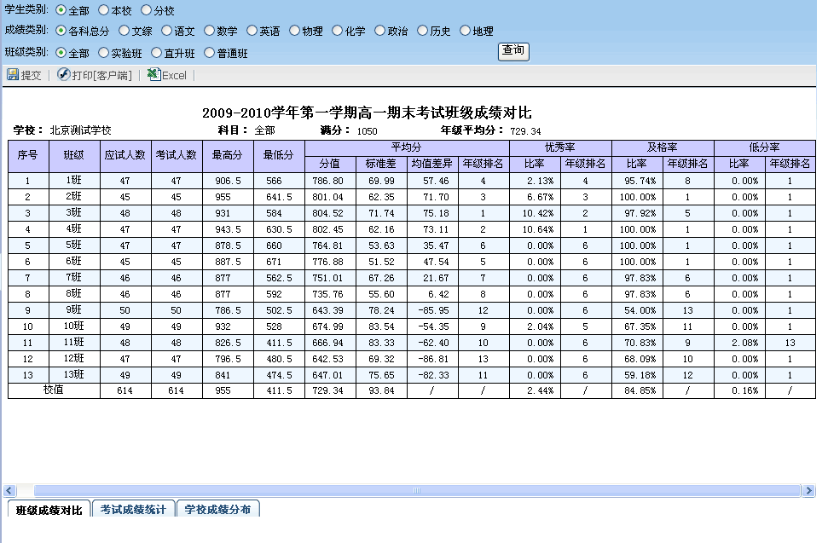
Task: Switch to 班级成绩对比 tab
Action: tap(49, 509)
